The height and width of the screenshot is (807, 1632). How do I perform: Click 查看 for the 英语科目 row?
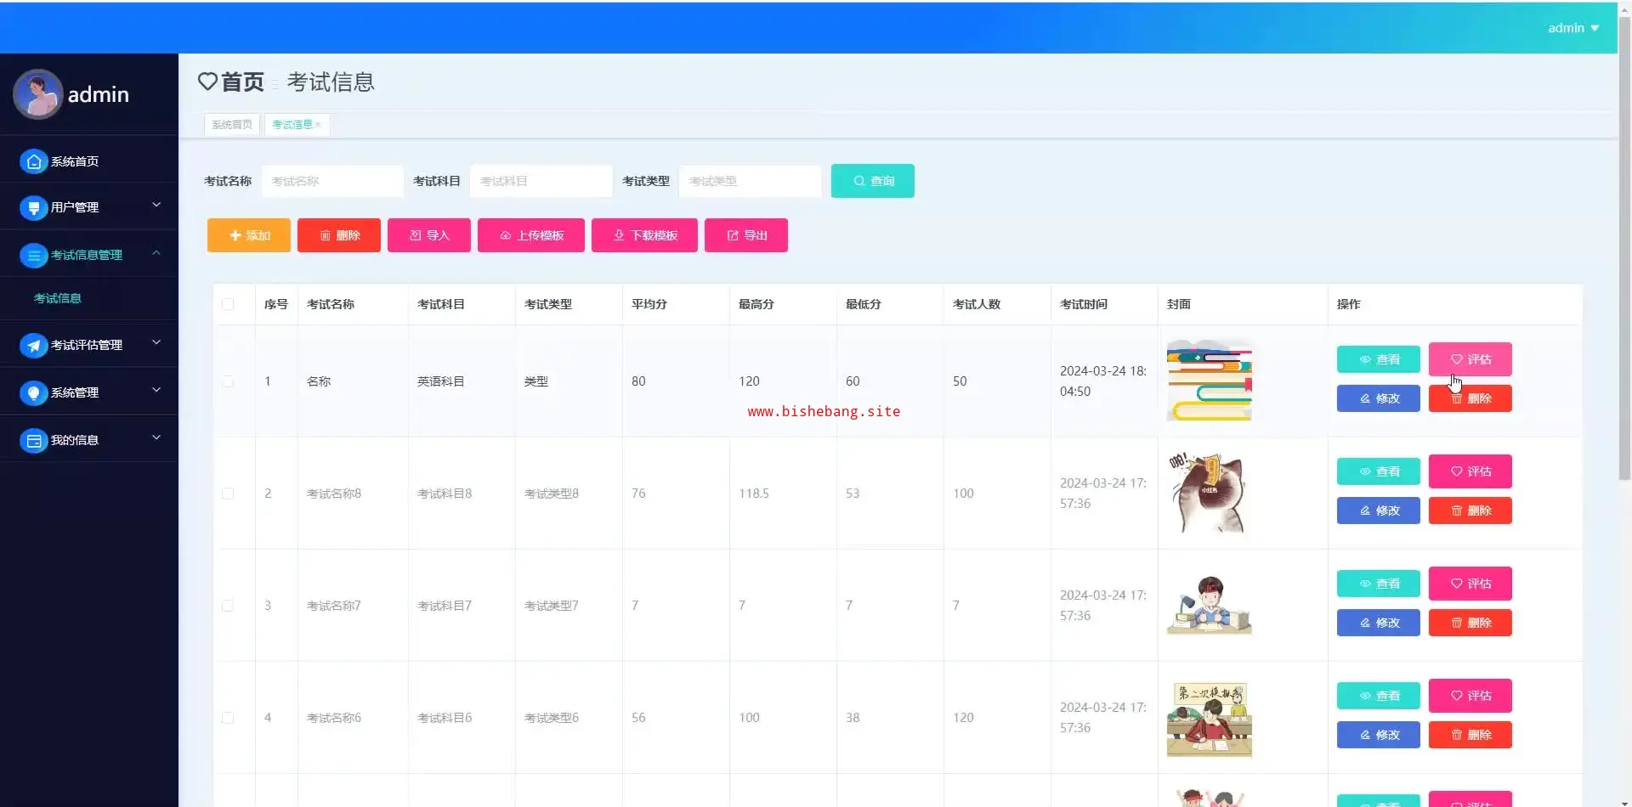1379,359
